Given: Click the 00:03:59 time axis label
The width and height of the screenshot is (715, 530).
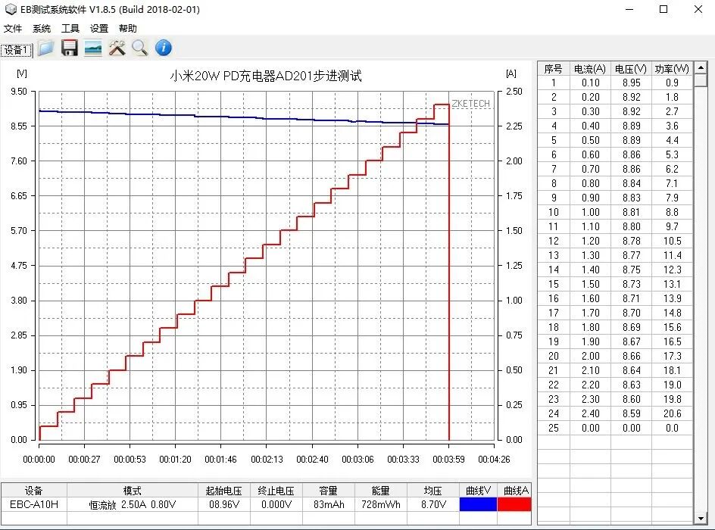Looking at the screenshot, I should tap(448, 460).
